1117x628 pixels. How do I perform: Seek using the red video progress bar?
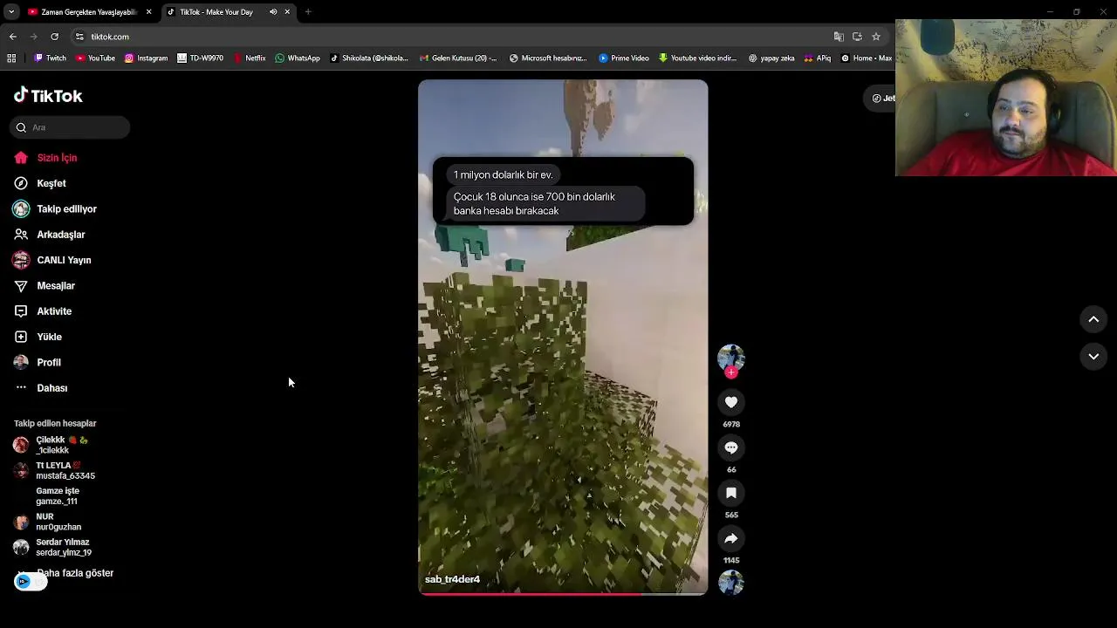click(x=563, y=593)
